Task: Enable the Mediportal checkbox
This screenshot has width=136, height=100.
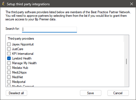Action: point(9,82)
